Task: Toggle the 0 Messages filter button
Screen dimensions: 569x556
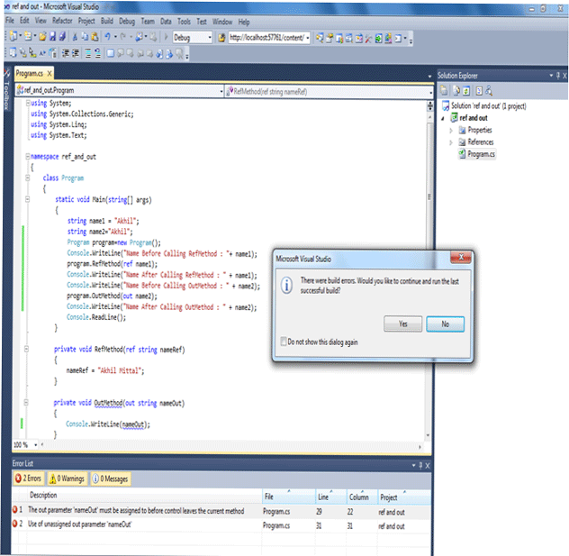Action: [111, 479]
